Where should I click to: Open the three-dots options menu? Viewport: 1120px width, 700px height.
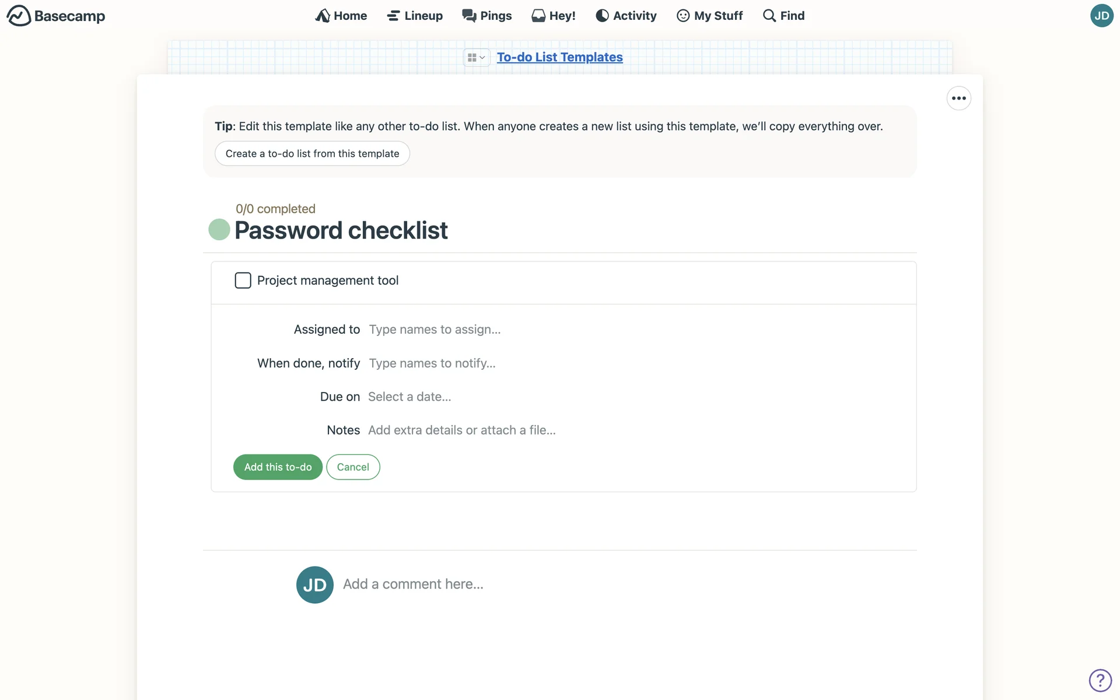958,99
